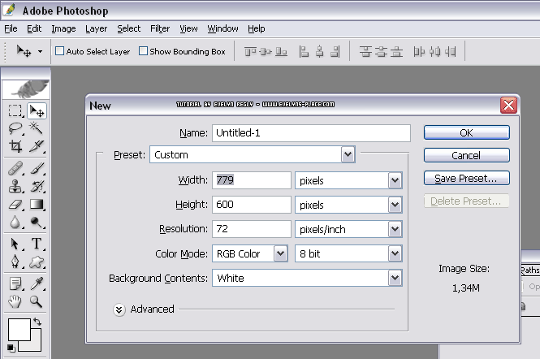This screenshot has height=359, width=540.
Task: Open the Select menu
Action: pyautogui.click(x=128, y=28)
